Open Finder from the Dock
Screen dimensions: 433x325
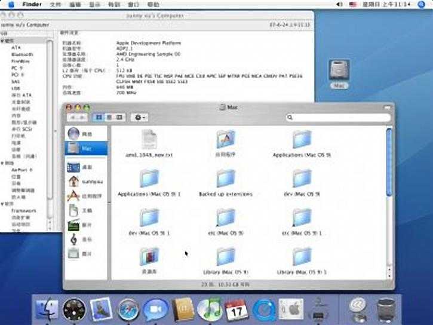[x=47, y=309]
